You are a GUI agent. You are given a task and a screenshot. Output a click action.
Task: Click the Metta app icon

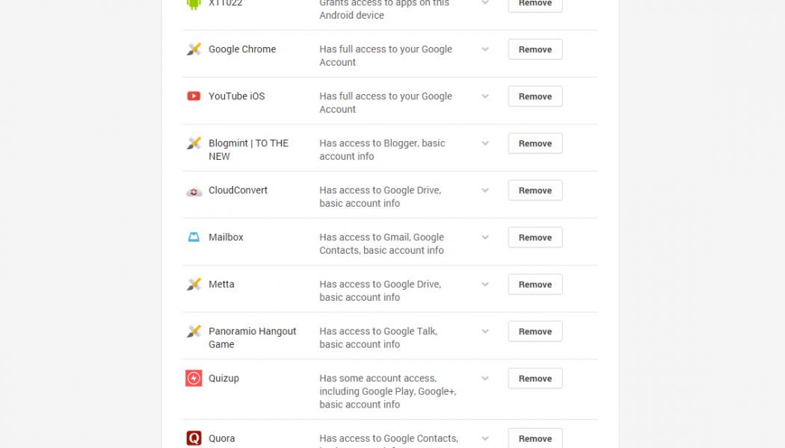coord(194,284)
